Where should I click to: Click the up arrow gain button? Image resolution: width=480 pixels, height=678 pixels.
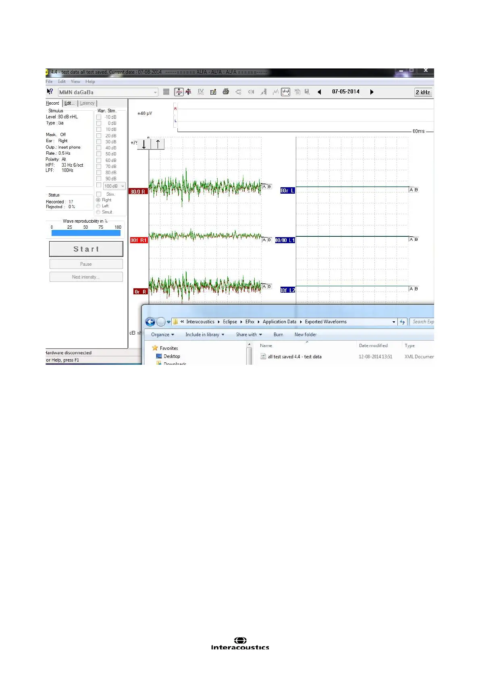[158, 144]
